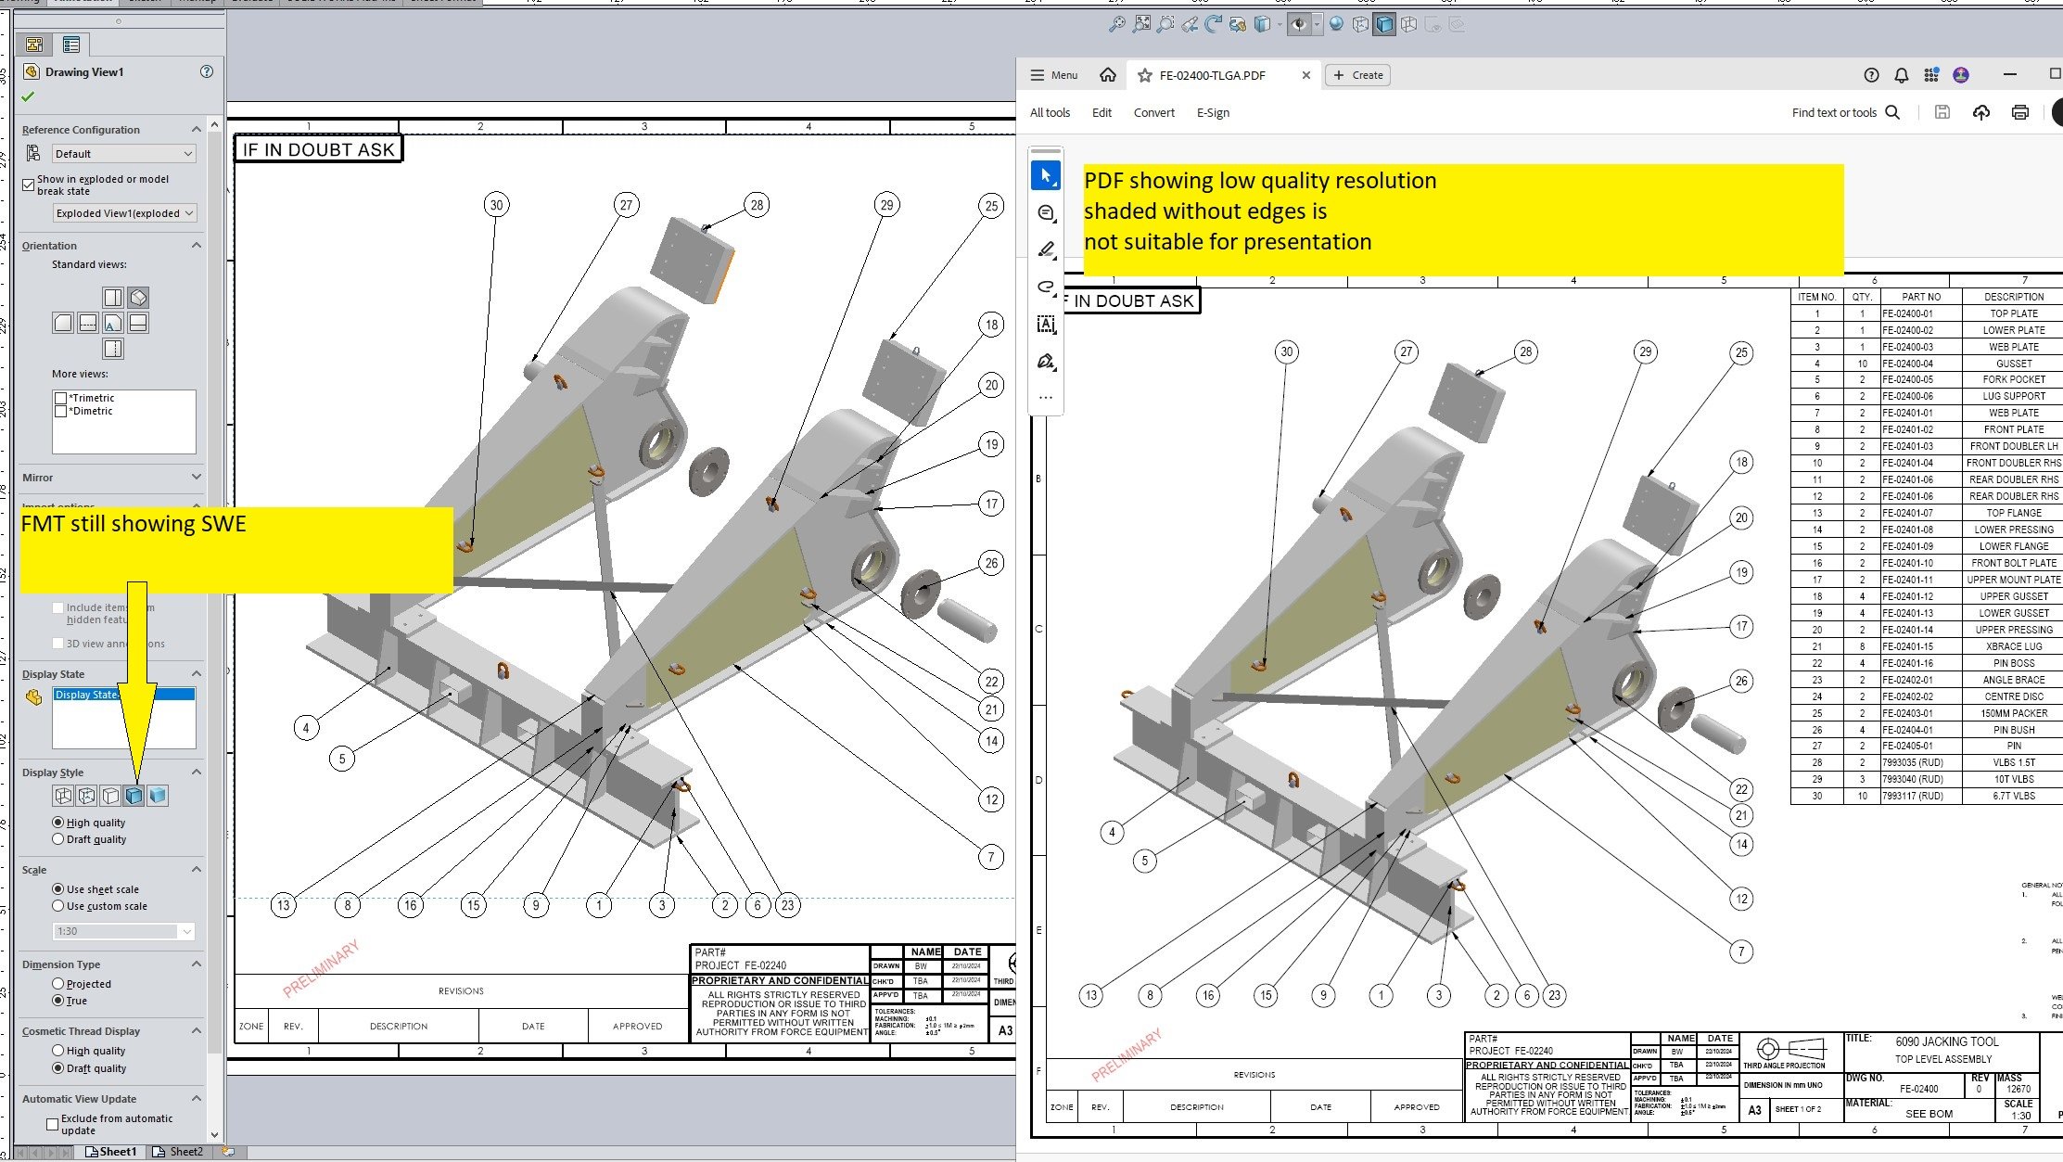Select the Bottom standard view button
Image resolution: width=2063 pixels, height=1162 pixels.
[x=113, y=349]
